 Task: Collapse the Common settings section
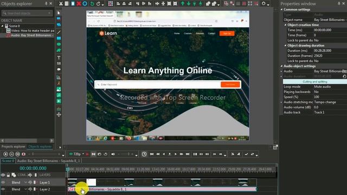[281, 10]
